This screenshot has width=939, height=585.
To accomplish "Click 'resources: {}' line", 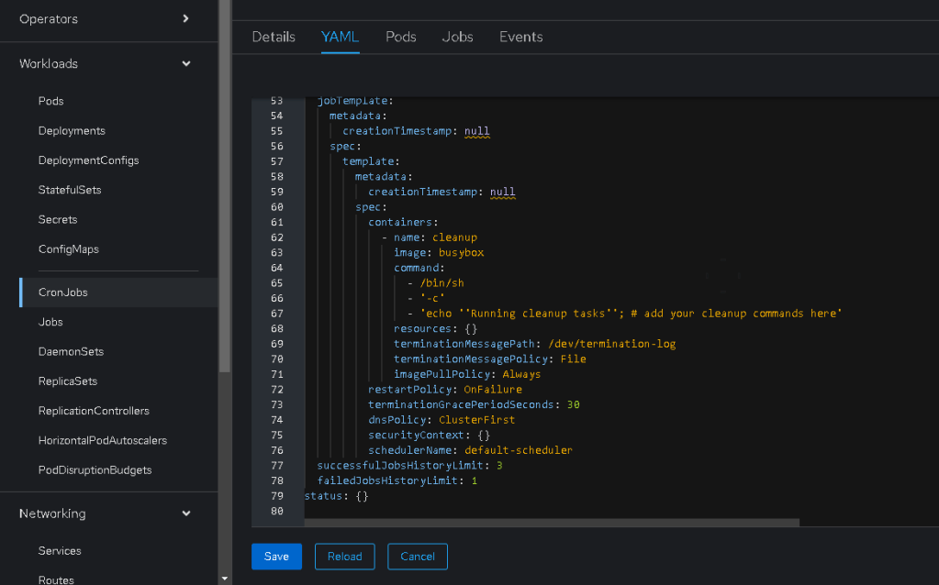I will [x=435, y=328].
